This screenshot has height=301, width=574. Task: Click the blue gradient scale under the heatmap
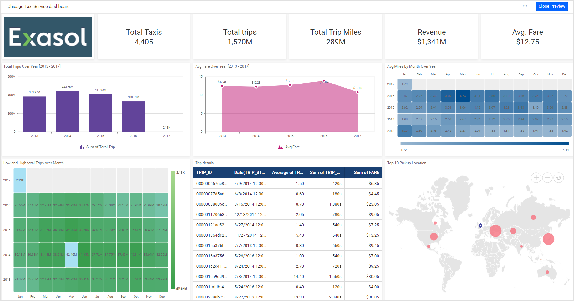pos(484,143)
